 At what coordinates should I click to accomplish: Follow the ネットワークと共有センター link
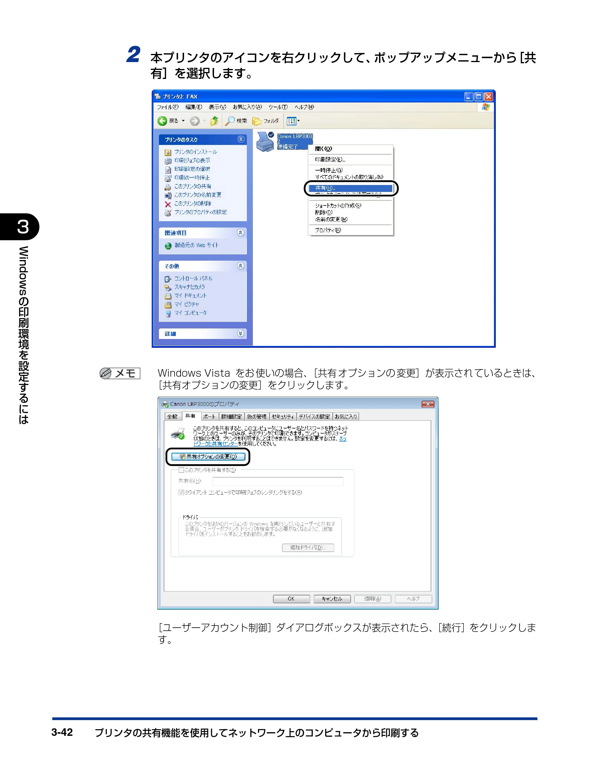tap(216, 444)
